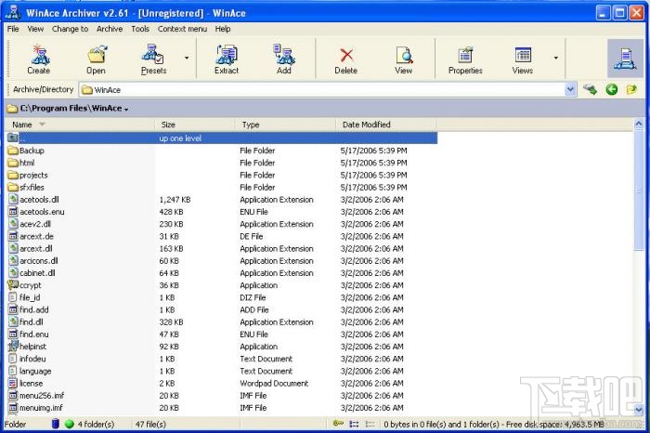Select the html folder icon

[13, 163]
